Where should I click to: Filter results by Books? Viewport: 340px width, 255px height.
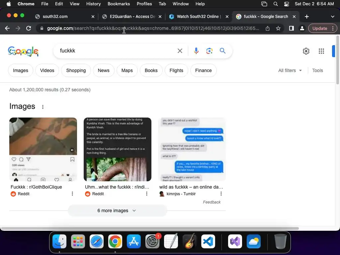point(151,70)
